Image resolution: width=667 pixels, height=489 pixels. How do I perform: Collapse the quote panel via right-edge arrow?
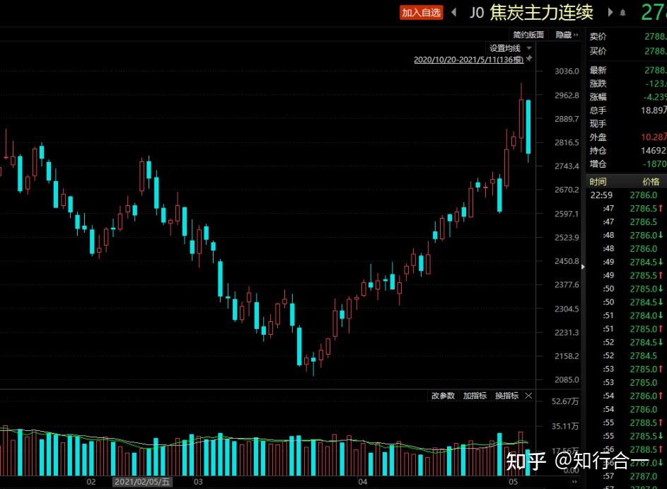(583, 267)
